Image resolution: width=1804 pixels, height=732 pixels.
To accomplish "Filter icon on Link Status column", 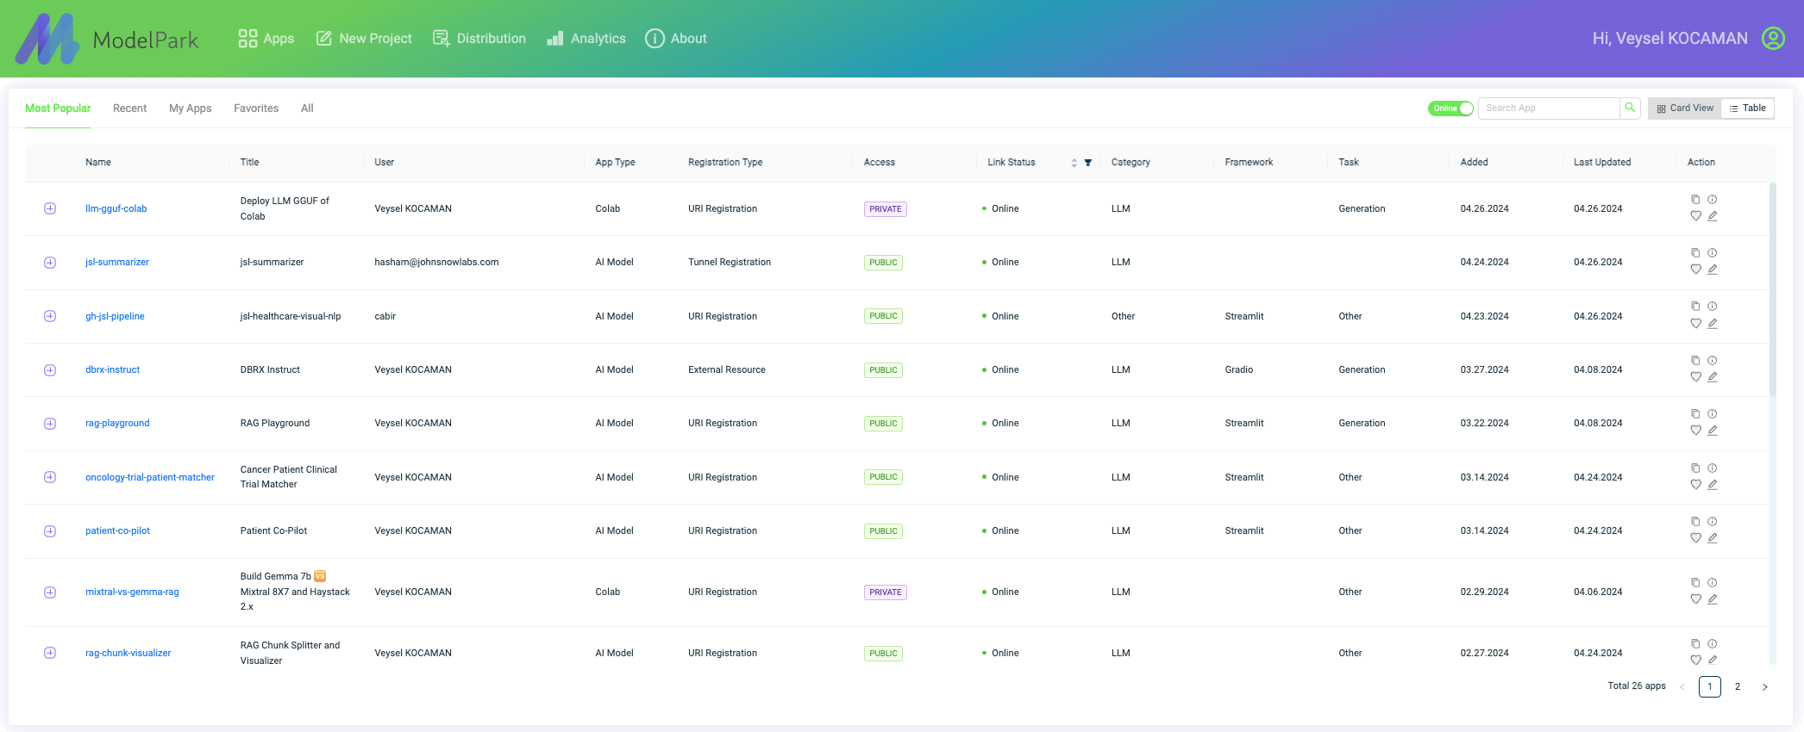I will coord(1088,163).
